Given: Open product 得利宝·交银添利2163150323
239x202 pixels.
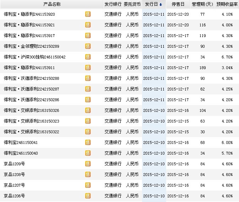Looking at the screenshot, I should click(x=32, y=121).
